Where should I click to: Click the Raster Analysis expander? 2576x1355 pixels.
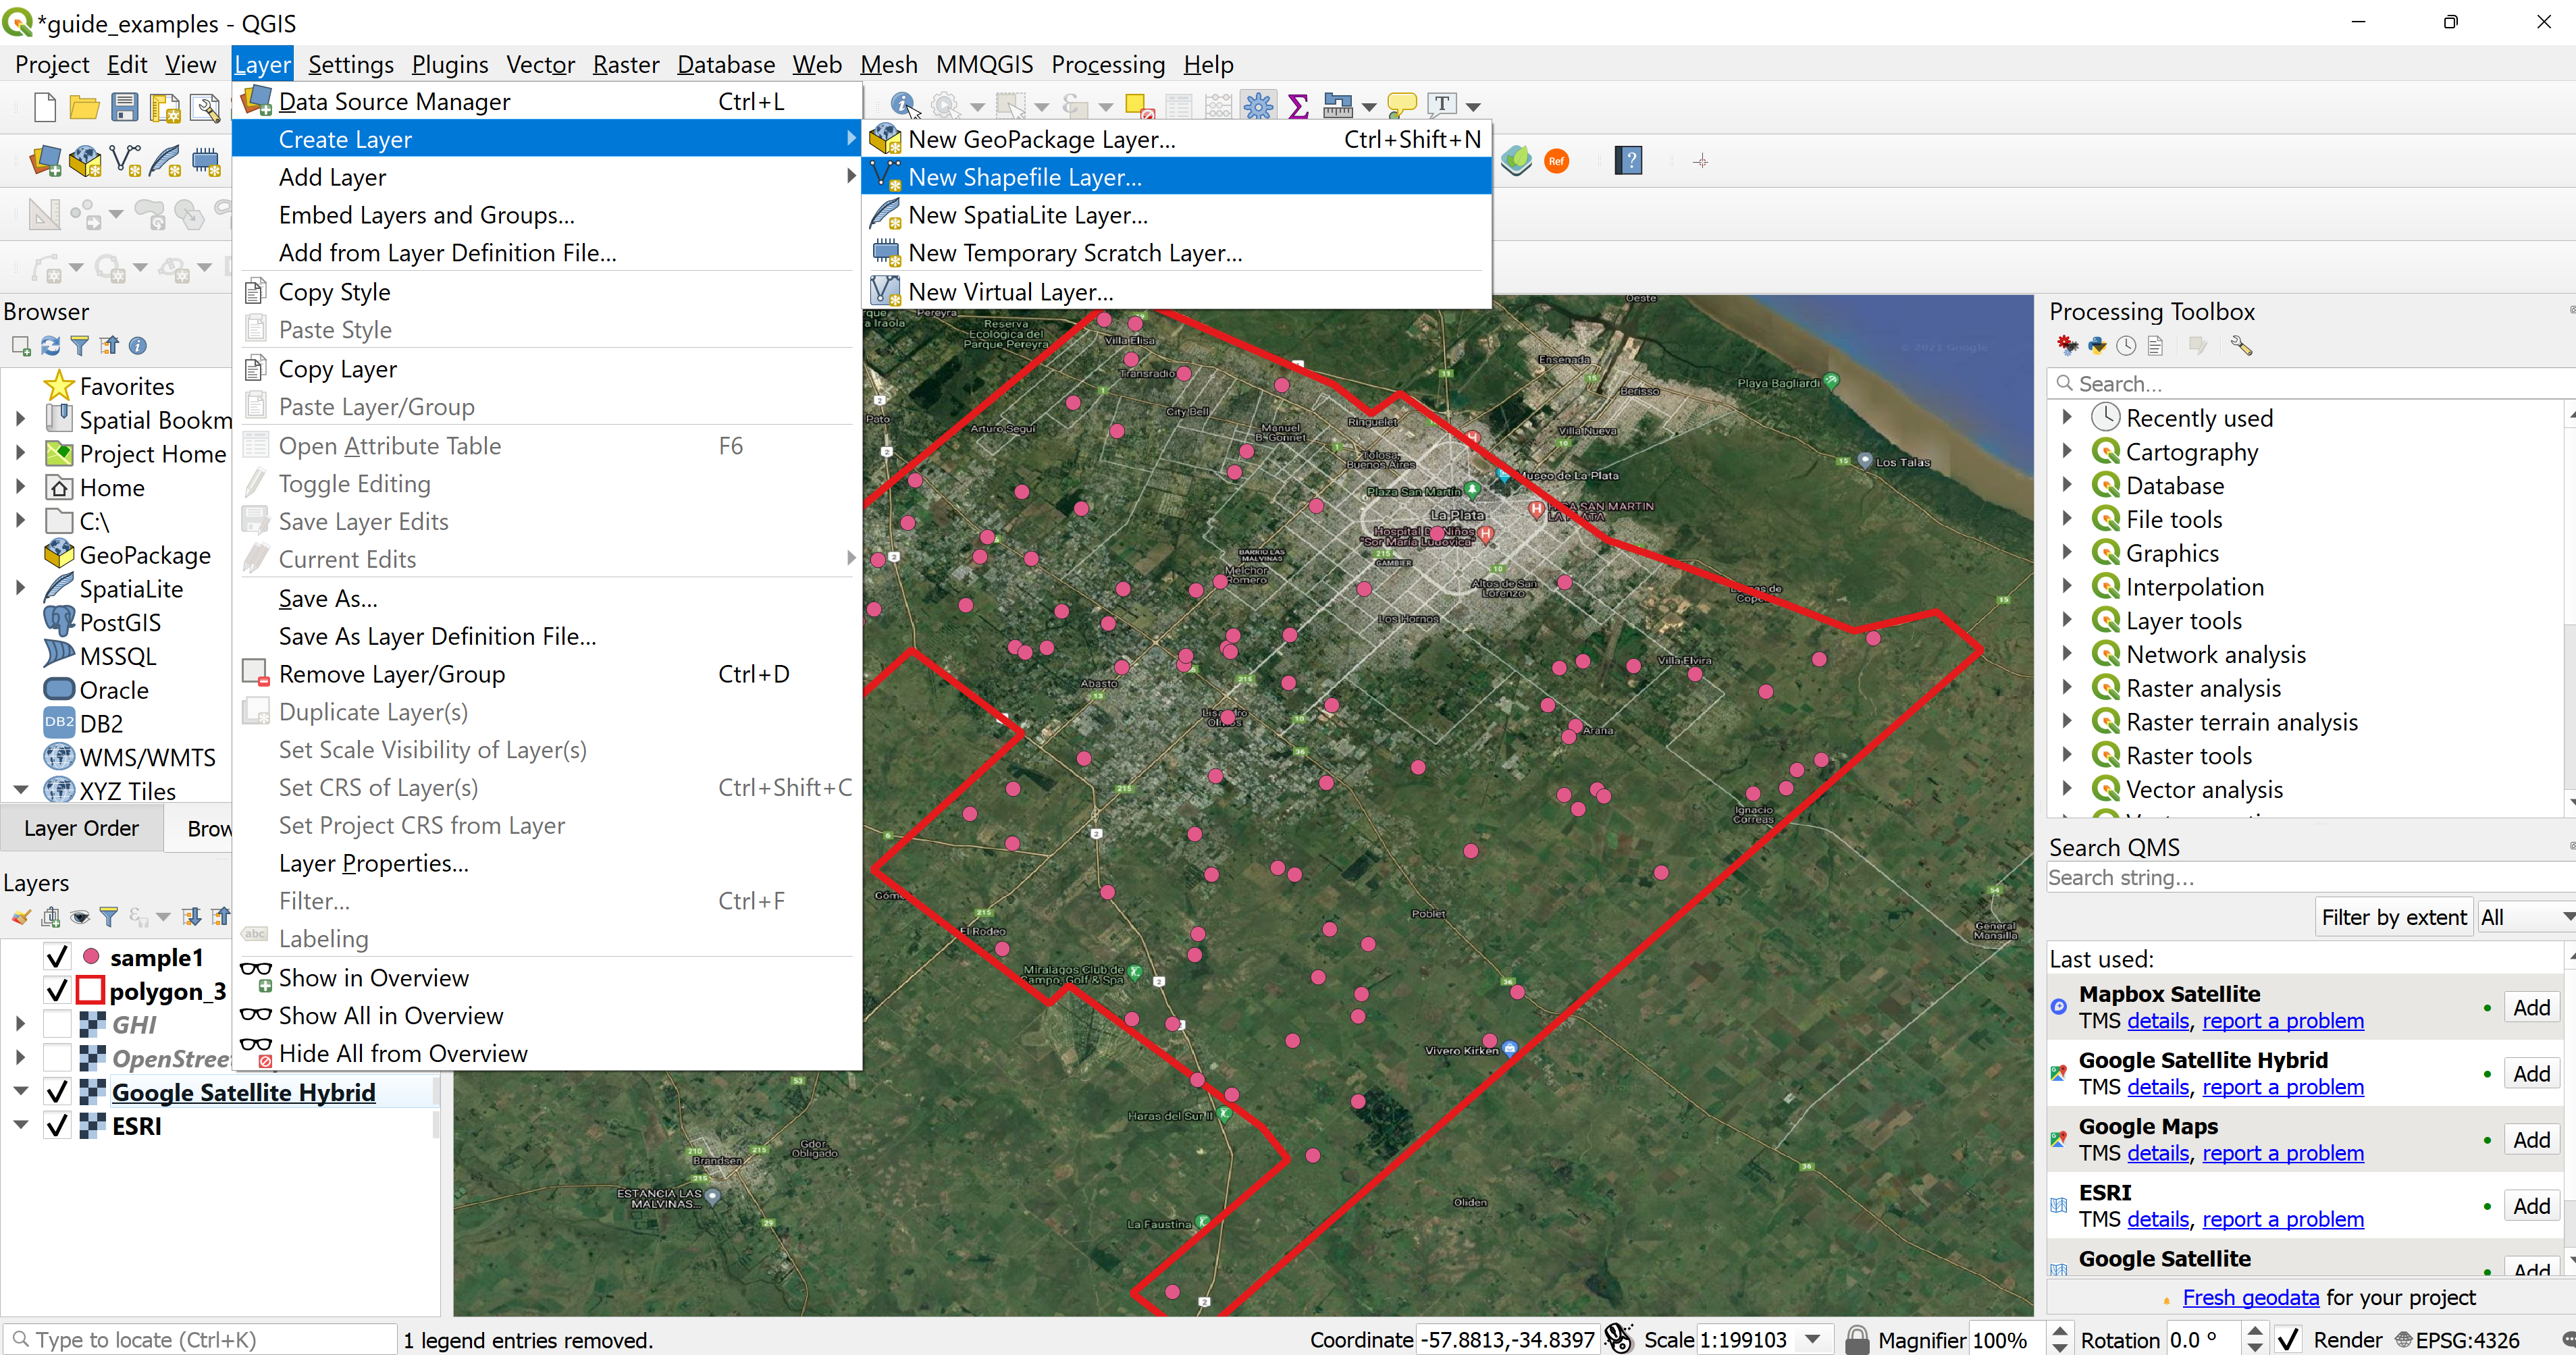point(2067,689)
